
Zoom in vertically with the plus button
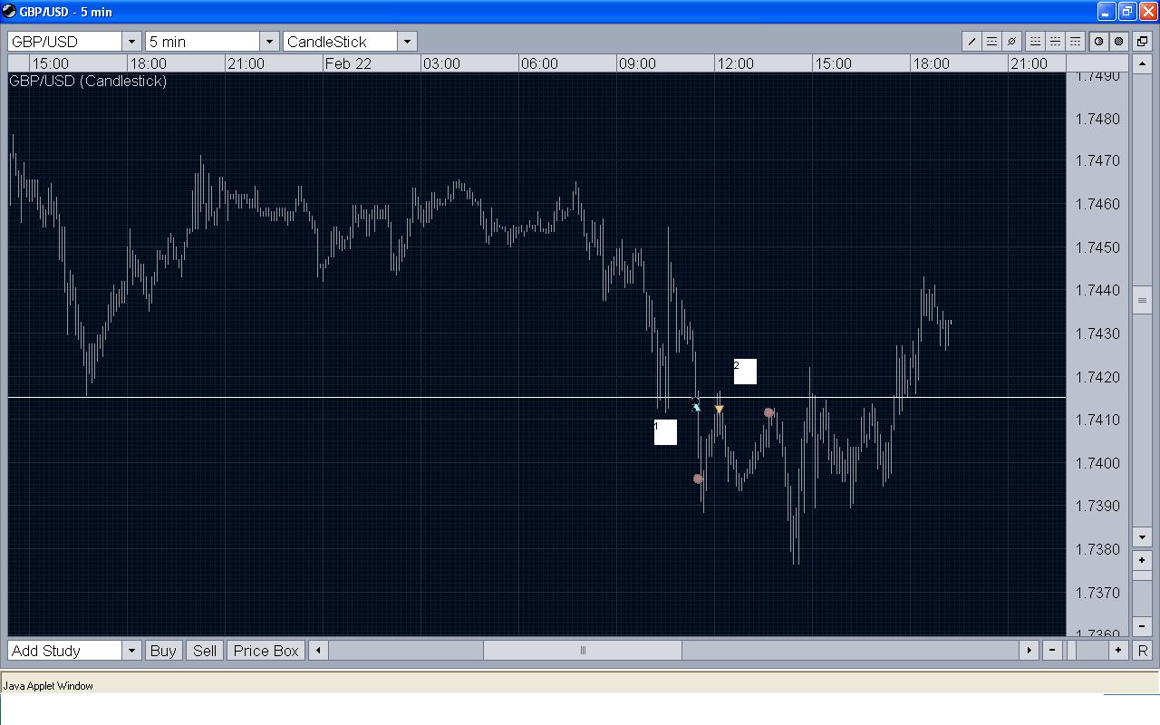(x=1142, y=560)
